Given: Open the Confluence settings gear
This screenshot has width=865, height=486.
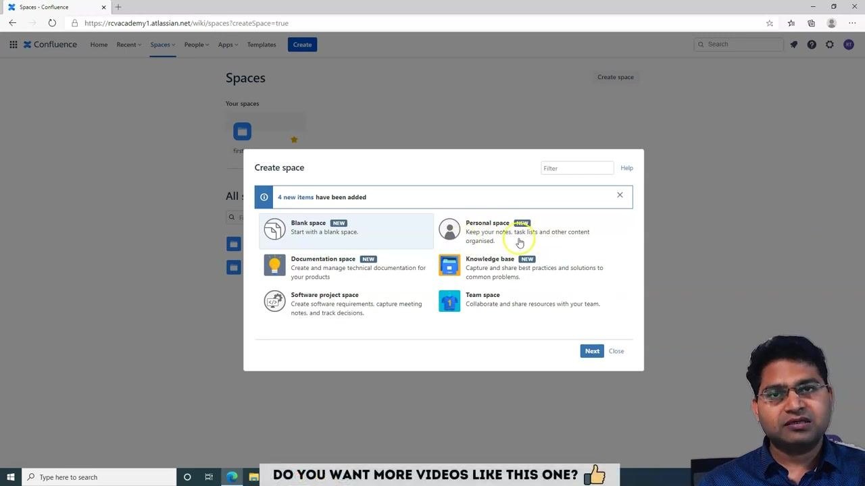Looking at the screenshot, I should [x=830, y=45].
